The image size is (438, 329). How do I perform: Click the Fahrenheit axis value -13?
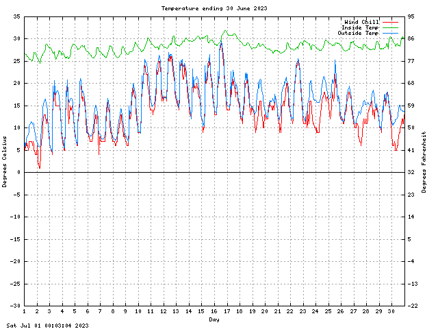click(x=413, y=284)
